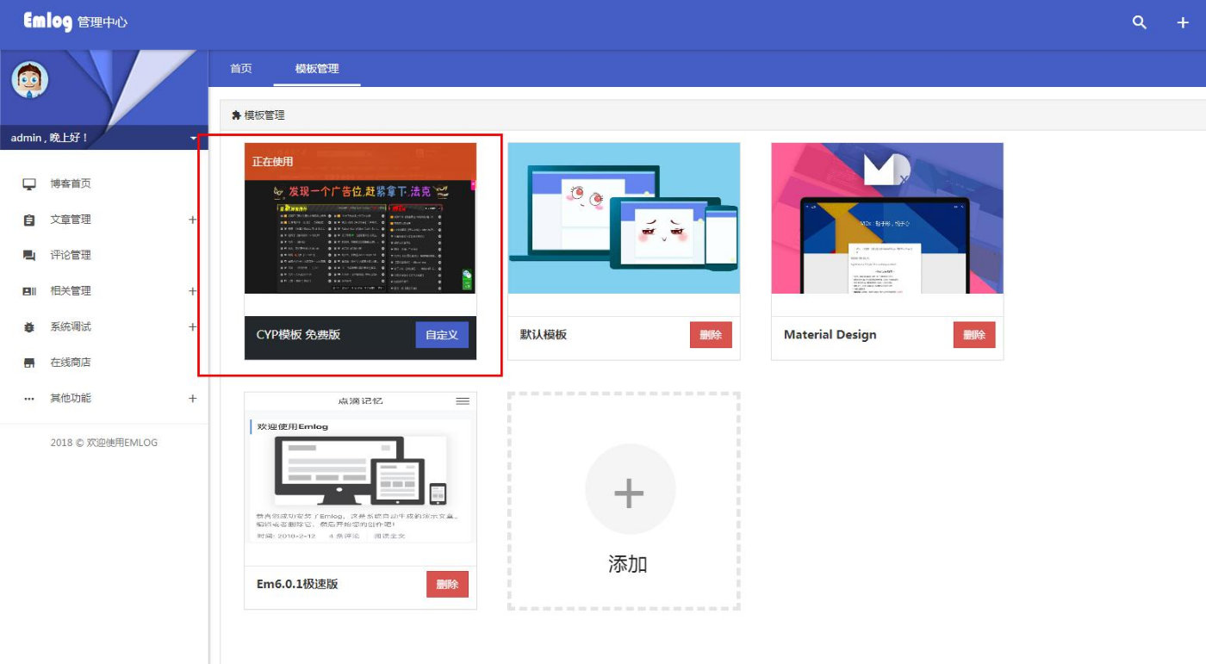Image resolution: width=1206 pixels, height=664 pixels.
Task: Select the 模板管理 tab
Action: [317, 69]
